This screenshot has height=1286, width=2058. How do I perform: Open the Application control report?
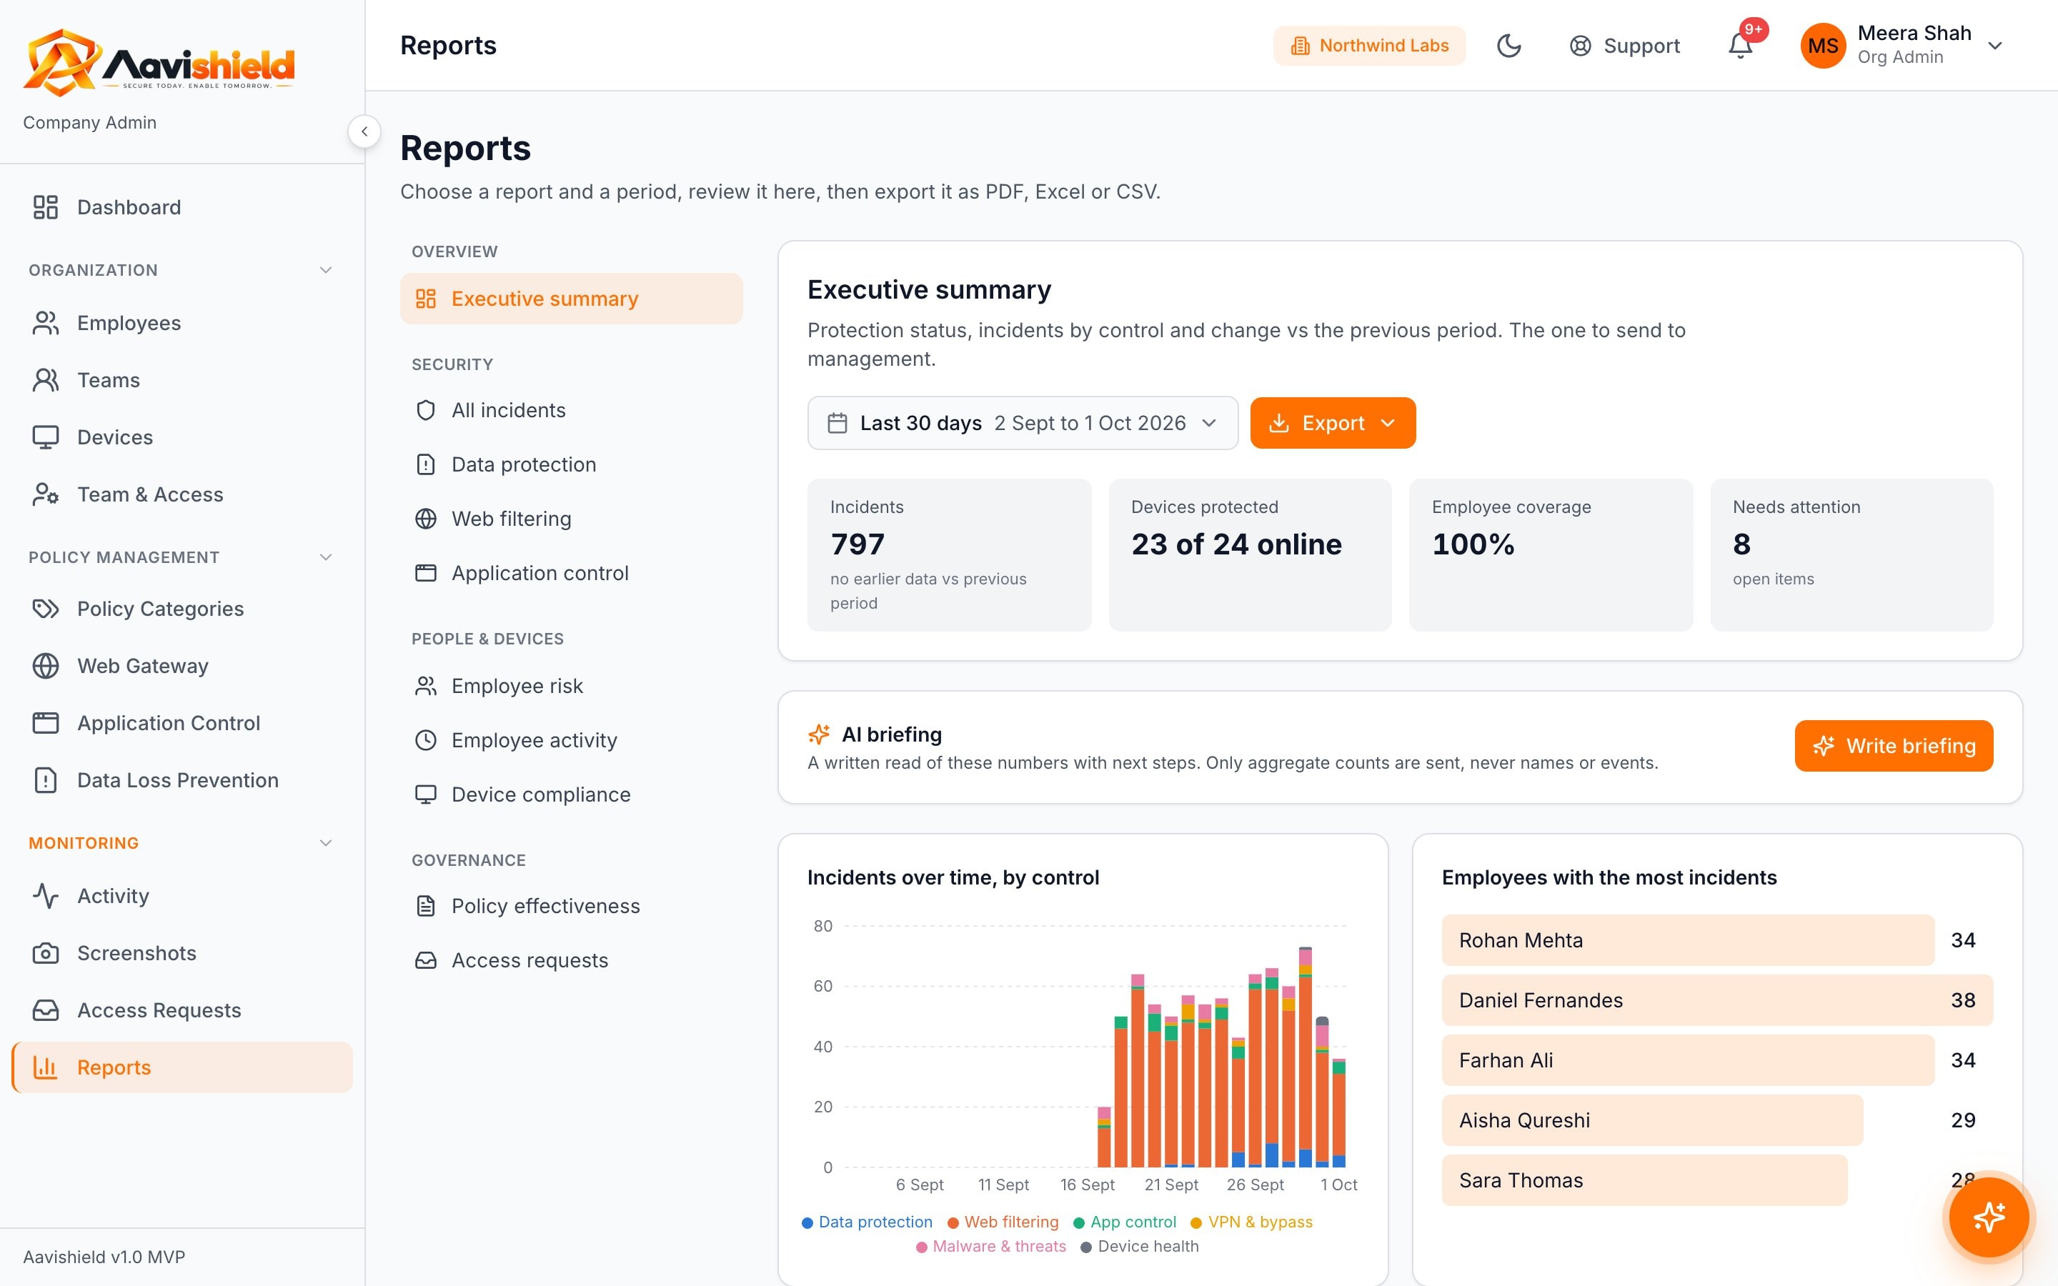572,573
